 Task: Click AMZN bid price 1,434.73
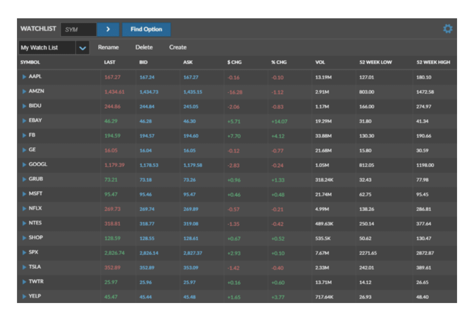[x=149, y=92]
